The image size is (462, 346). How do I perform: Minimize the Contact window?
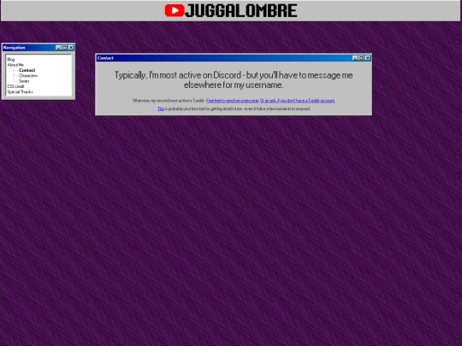click(355, 58)
